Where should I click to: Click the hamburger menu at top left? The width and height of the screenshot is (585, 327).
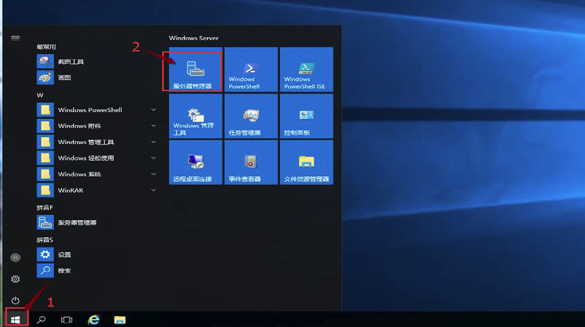16,38
